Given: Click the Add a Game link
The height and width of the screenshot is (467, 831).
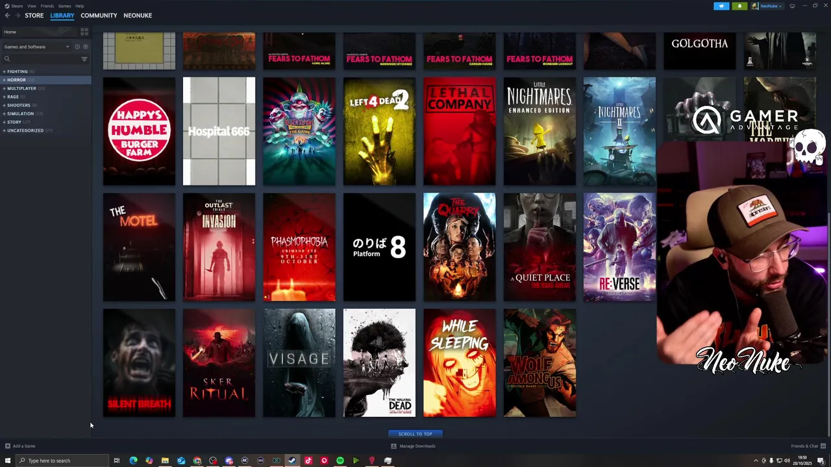Looking at the screenshot, I should point(24,446).
